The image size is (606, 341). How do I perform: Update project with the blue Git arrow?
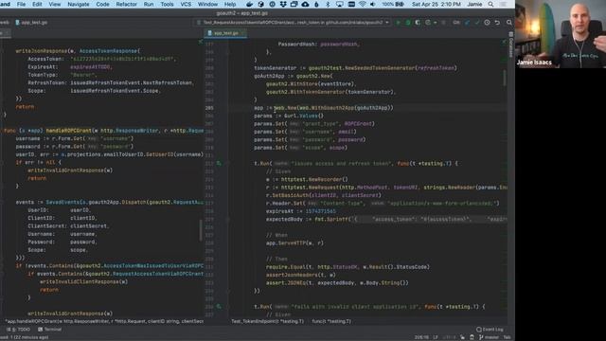click(467, 23)
